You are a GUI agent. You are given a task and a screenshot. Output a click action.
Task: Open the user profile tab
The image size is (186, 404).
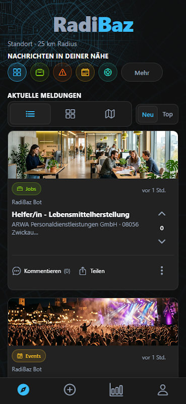click(x=163, y=389)
